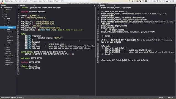
Task: Close the Makefile tab
Action: pos(34,5)
